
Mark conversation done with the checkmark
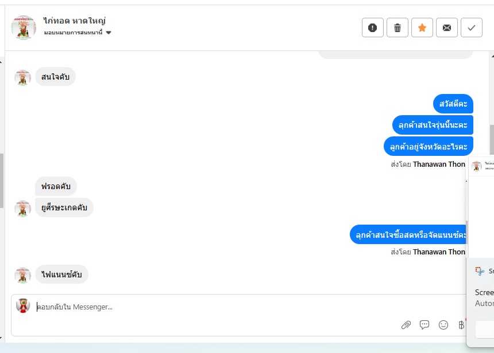(x=472, y=28)
